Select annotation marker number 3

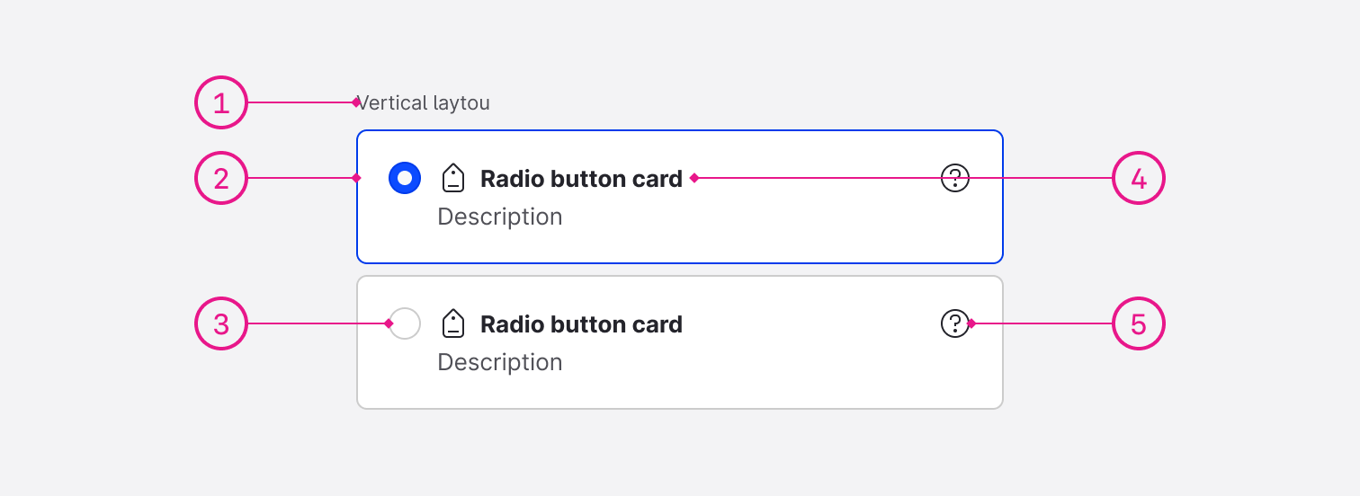click(221, 323)
